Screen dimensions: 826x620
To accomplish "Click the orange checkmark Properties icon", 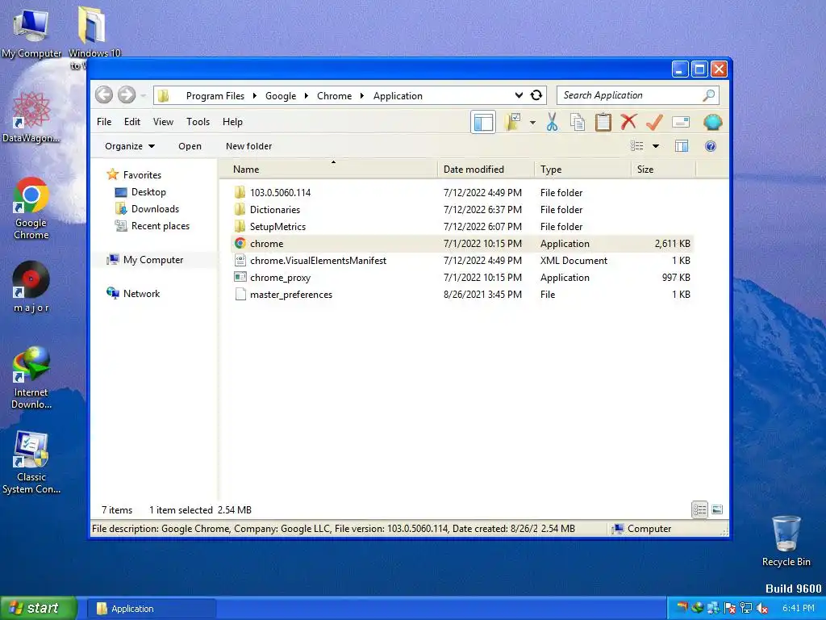I will click(x=654, y=123).
